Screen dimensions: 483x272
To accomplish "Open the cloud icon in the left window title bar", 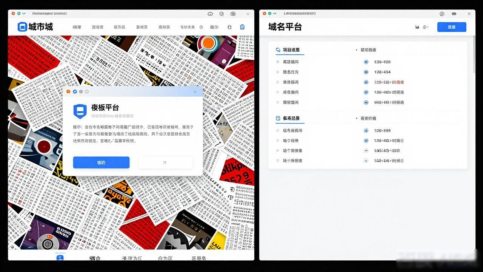I will [210, 14].
